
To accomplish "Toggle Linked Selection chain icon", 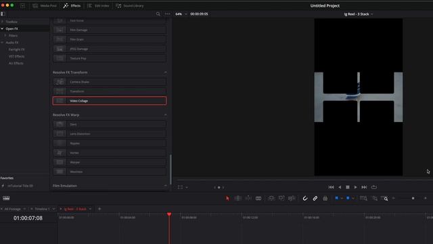I will coord(315,199).
